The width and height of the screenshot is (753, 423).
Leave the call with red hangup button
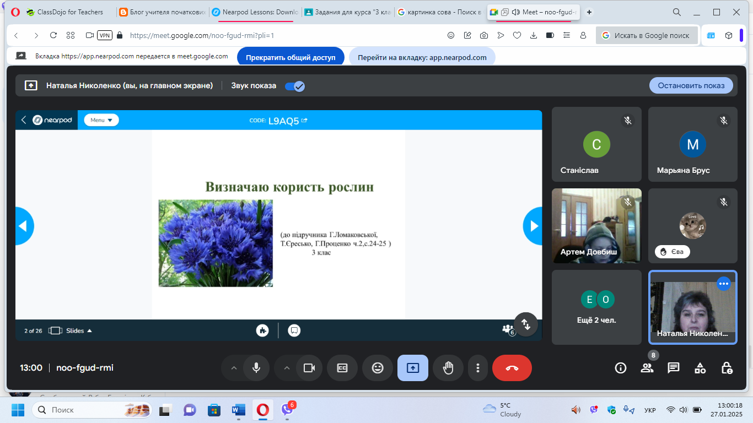[x=512, y=368]
